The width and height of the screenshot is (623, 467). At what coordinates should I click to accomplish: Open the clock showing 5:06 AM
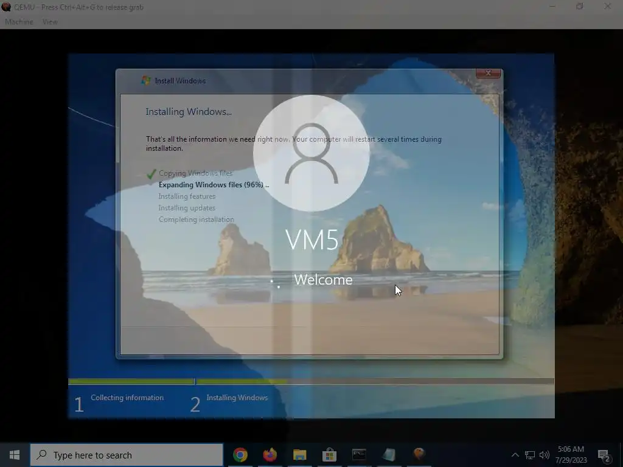[571, 455]
